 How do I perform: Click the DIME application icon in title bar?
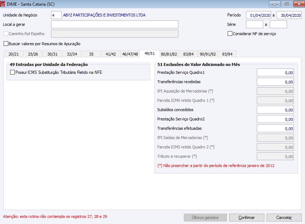[x=3, y=4]
